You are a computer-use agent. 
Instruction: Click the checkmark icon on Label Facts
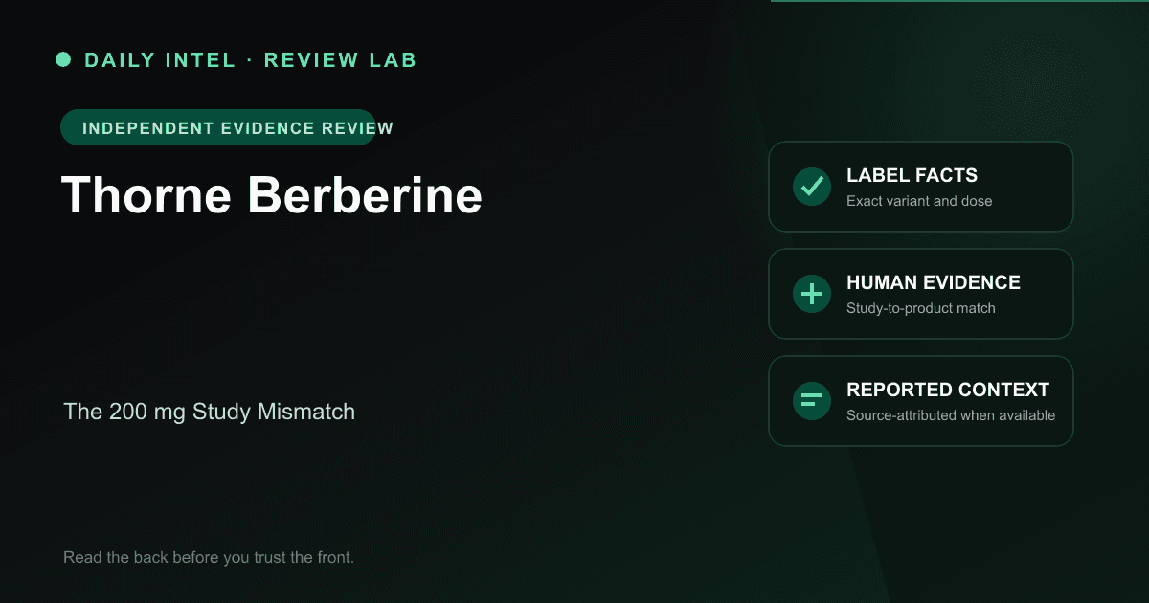[812, 187]
